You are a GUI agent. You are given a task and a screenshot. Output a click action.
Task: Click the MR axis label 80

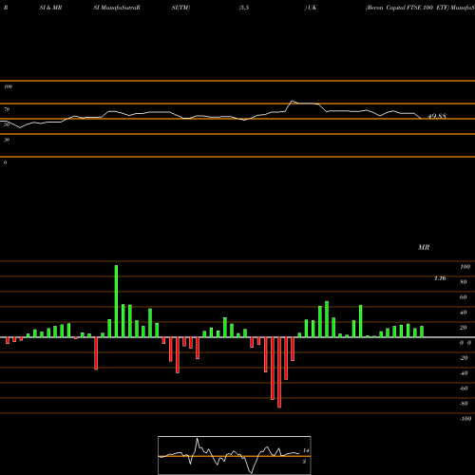[x=464, y=282]
